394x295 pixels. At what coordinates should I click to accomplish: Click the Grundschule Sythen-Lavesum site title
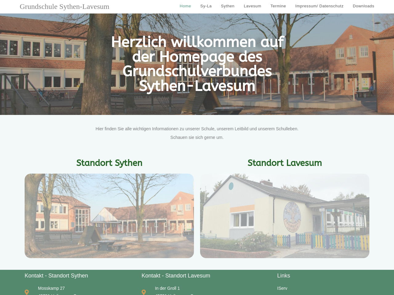pos(64,6)
